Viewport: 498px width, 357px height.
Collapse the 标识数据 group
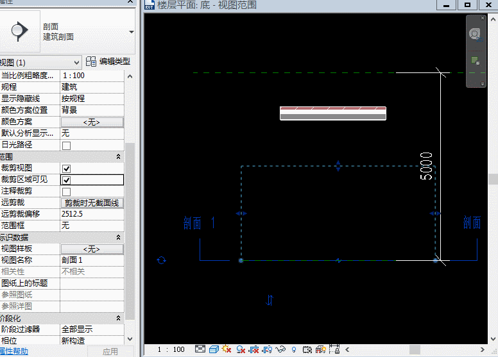(118, 237)
